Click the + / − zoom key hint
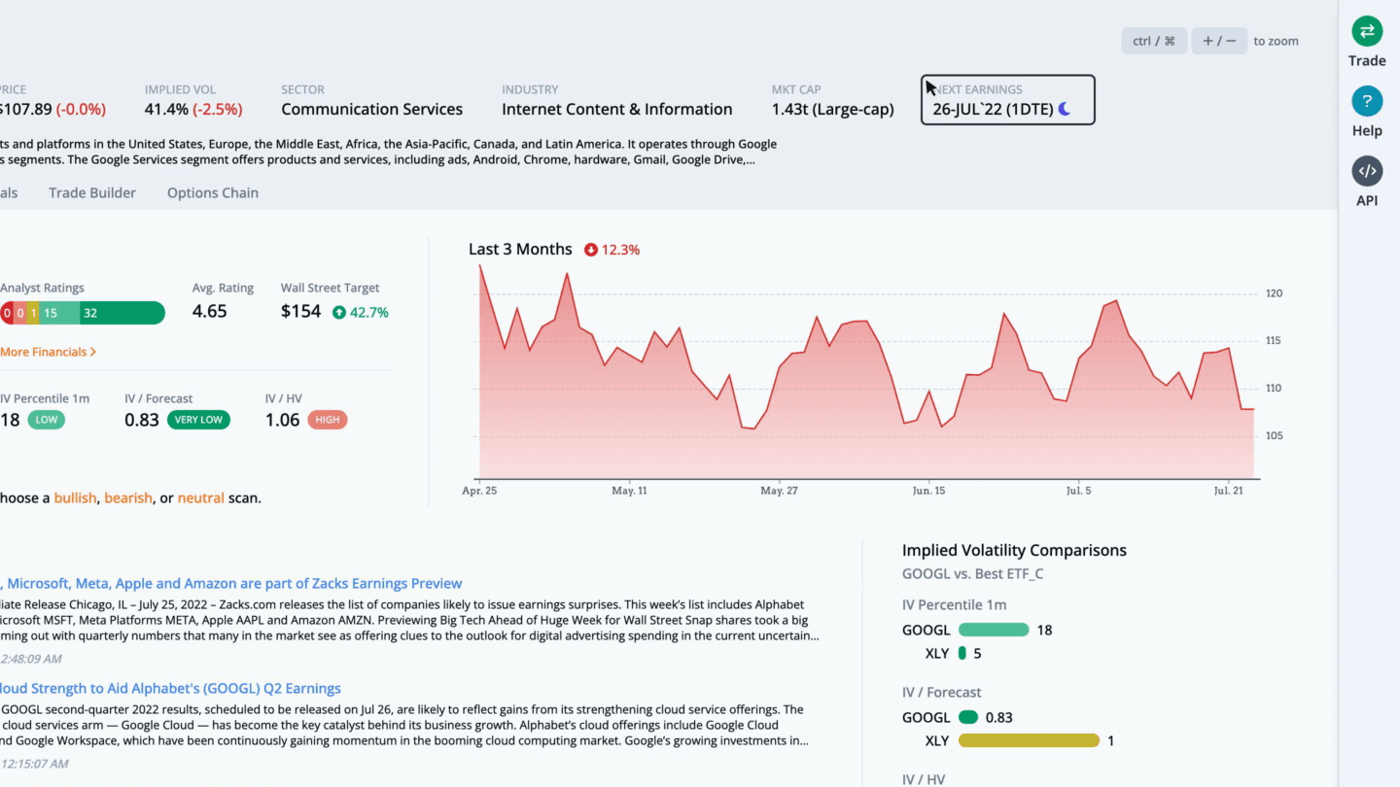The width and height of the screenshot is (1400, 787). pyautogui.click(x=1219, y=41)
